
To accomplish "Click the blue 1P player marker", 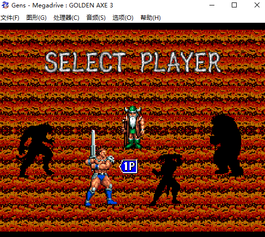I will pyautogui.click(x=129, y=167).
